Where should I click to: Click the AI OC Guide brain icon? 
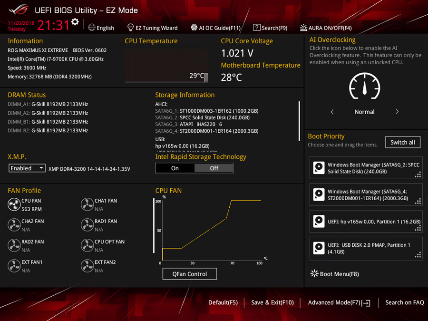pyautogui.click(x=194, y=28)
